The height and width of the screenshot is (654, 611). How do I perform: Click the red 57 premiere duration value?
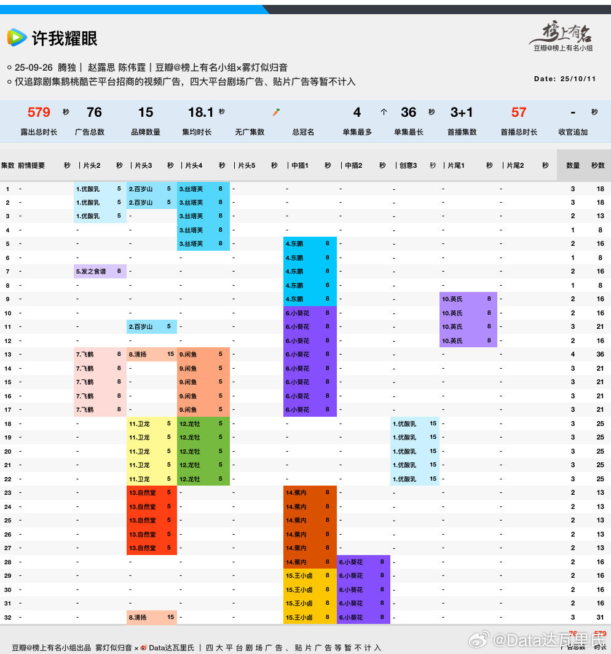tap(519, 112)
